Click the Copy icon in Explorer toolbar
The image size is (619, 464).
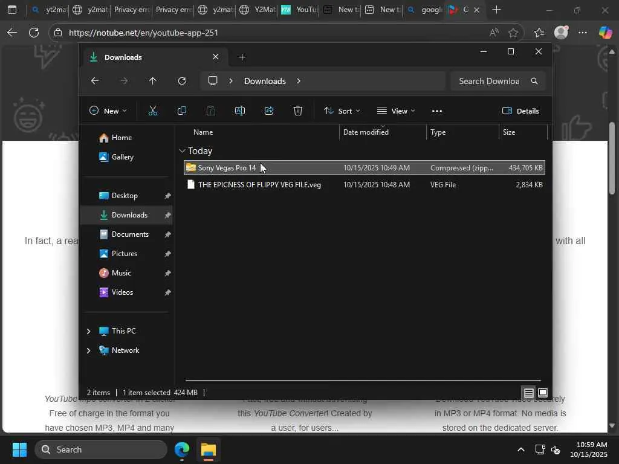181,111
